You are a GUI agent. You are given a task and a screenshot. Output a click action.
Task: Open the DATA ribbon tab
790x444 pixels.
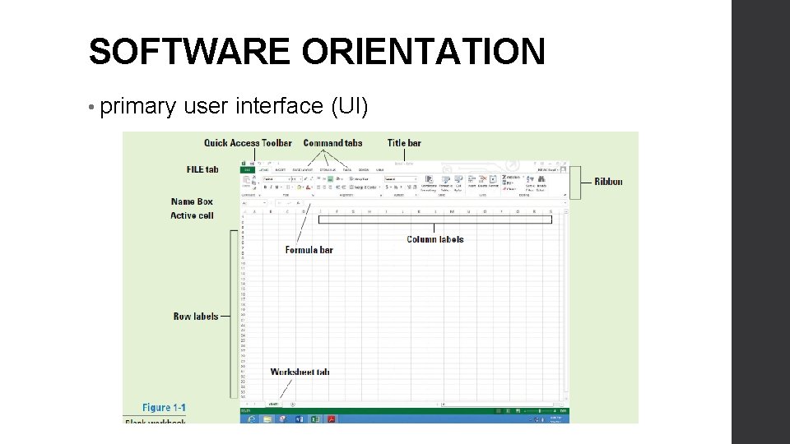point(347,170)
